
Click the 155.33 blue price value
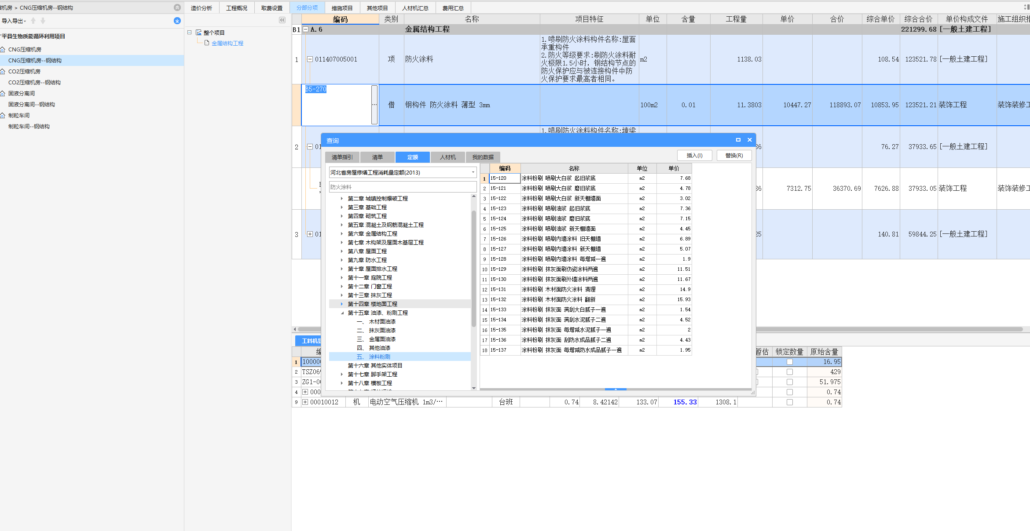coord(685,402)
